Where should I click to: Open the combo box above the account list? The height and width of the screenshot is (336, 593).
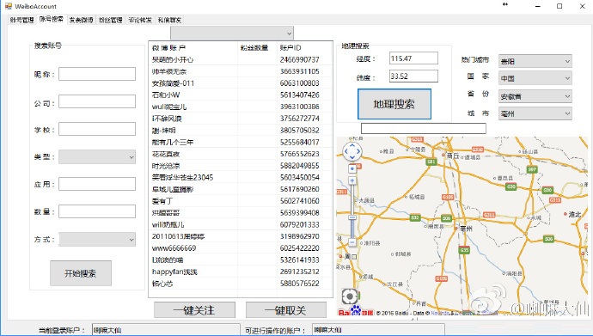click(x=232, y=34)
